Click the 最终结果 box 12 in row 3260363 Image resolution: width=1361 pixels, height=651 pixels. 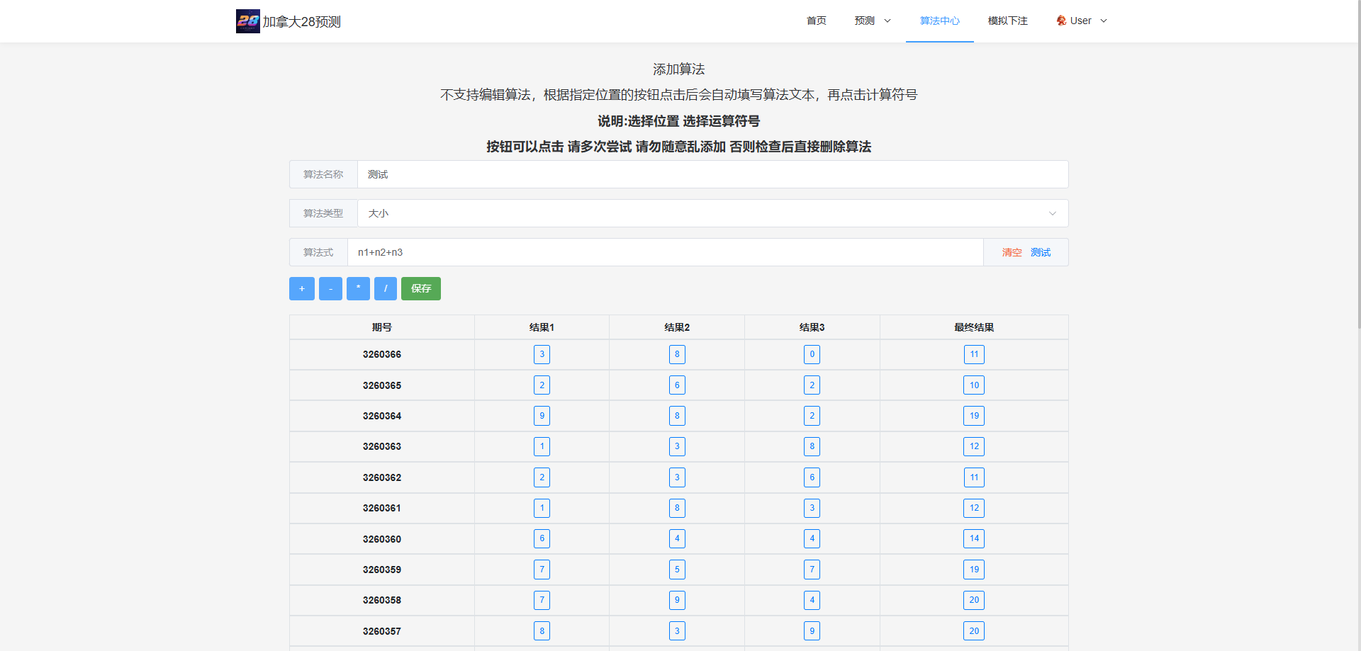[x=974, y=446]
